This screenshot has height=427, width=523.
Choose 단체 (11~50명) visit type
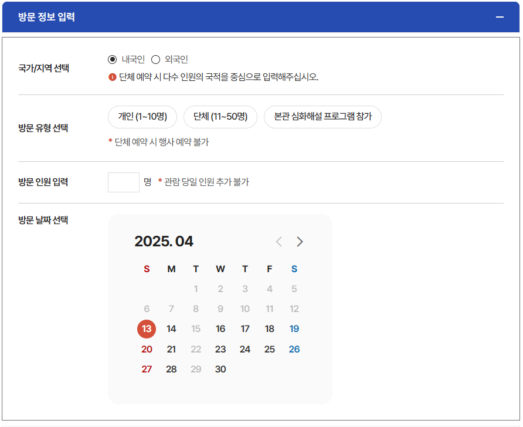220,117
